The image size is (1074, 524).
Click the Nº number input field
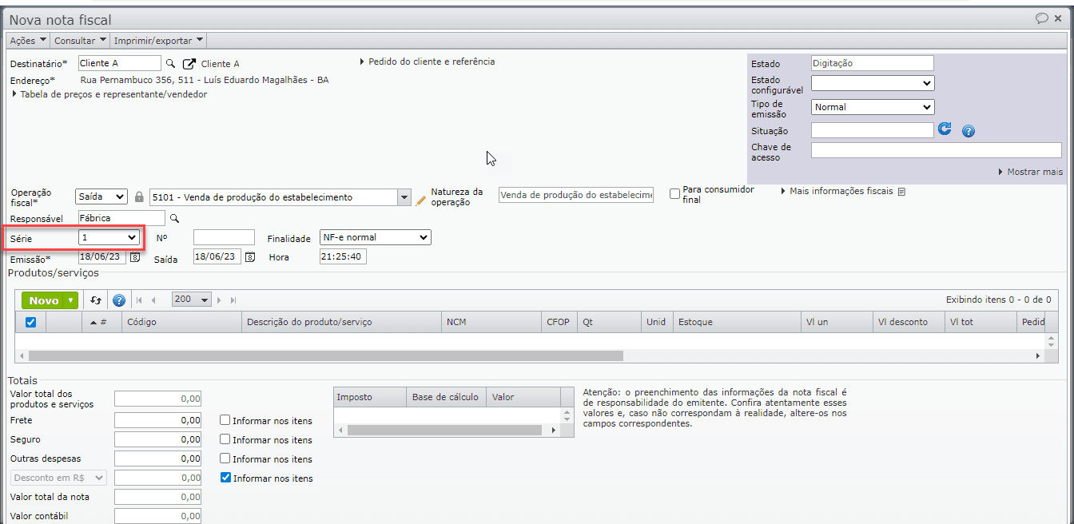pyautogui.click(x=224, y=237)
